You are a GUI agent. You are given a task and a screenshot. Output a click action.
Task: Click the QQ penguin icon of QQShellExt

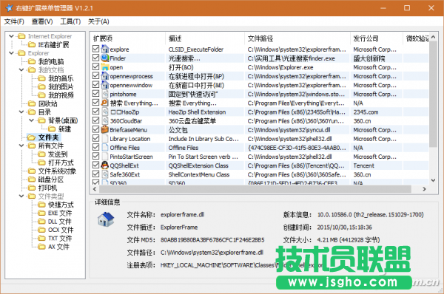click(x=105, y=165)
